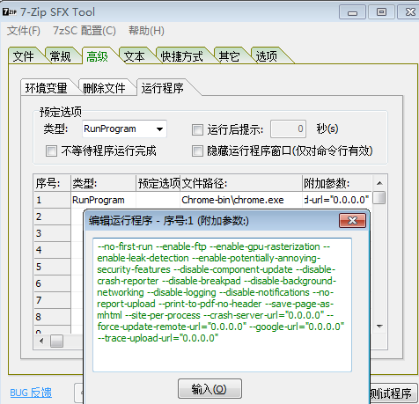Click the d-url="0.0.0.0" parameter cell
The image size is (419, 404).
coord(337,200)
